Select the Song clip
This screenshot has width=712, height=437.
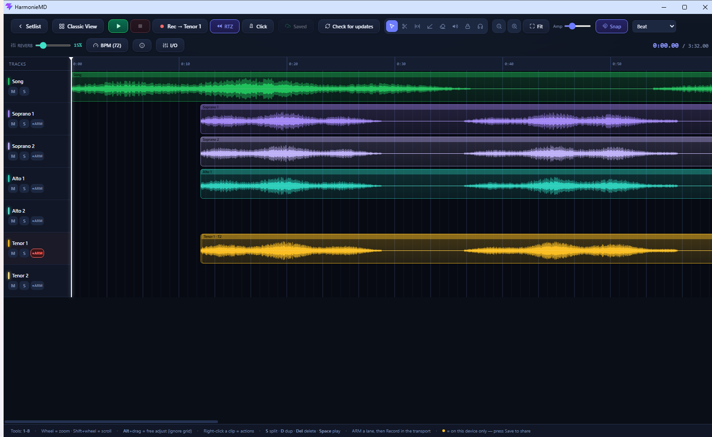[392, 87]
